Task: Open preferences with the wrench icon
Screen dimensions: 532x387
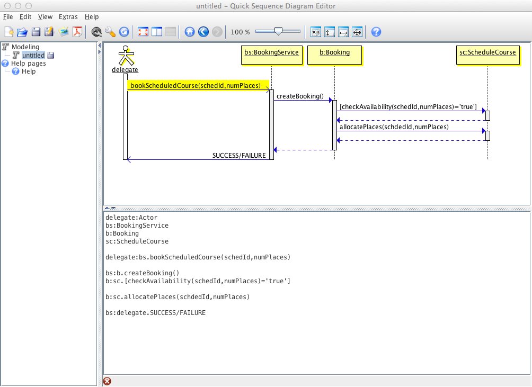Action: pyautogui.click(x=110, y=32)
